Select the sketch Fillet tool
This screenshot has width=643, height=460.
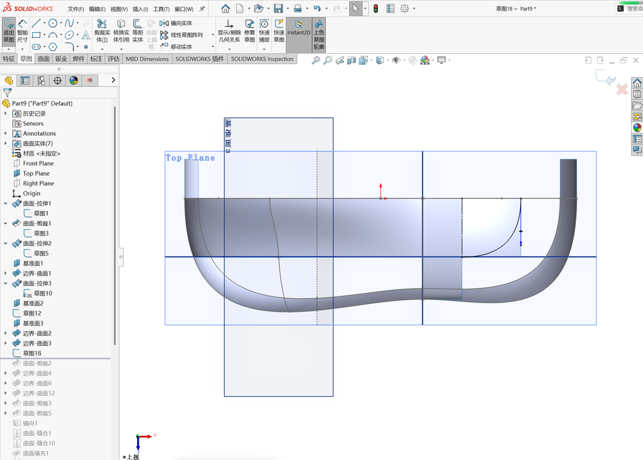(69, 46)
